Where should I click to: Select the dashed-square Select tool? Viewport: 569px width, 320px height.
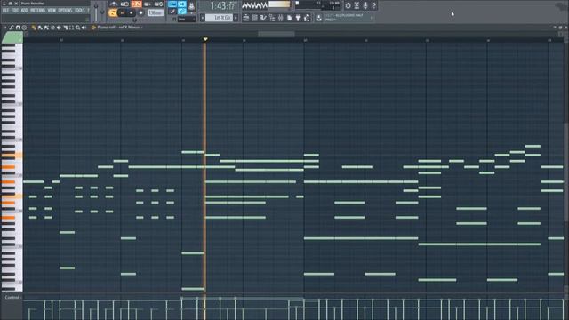click(71, 28)
